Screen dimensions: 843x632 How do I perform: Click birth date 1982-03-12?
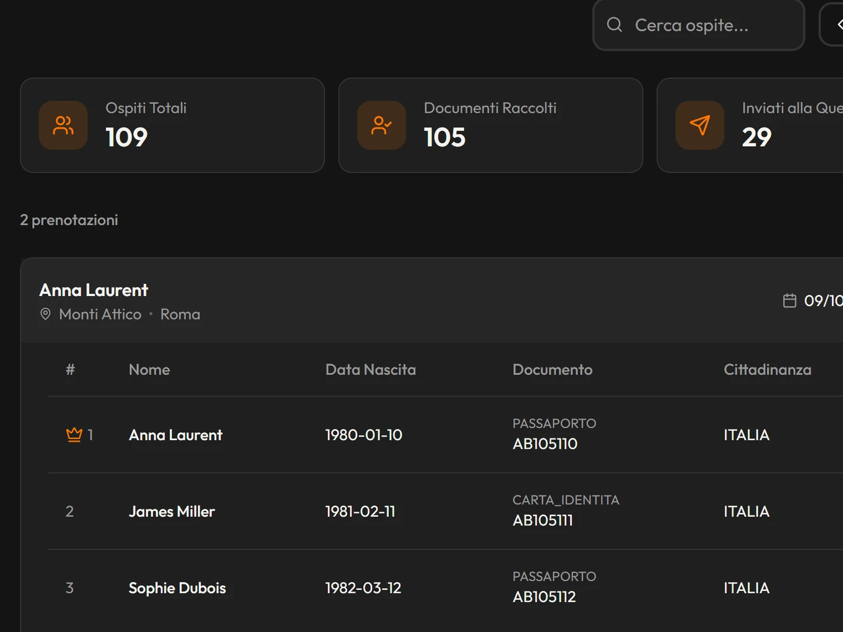coord(363,588)
